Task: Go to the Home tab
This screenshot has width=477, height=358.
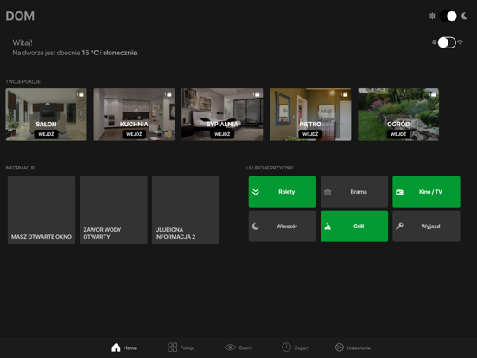Action: point(124,348)
